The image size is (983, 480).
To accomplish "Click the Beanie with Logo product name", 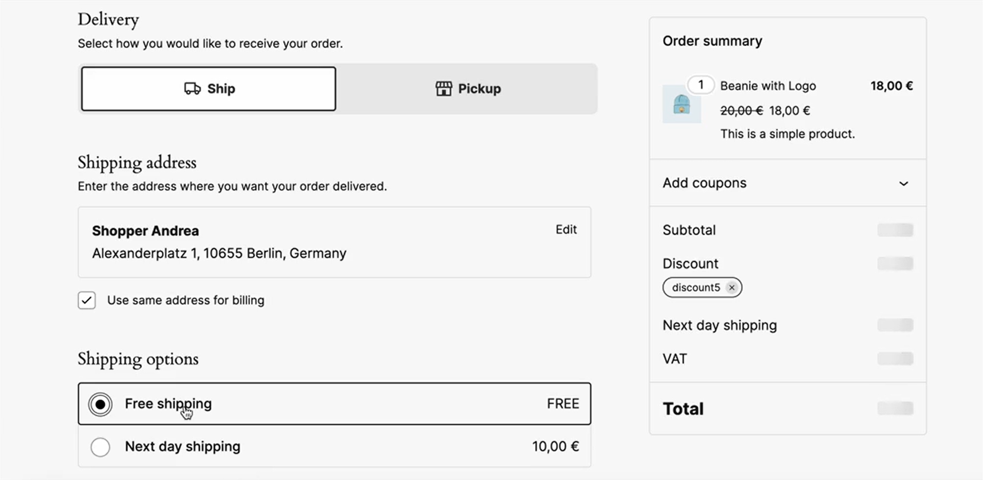I will [x=768, y=86].
